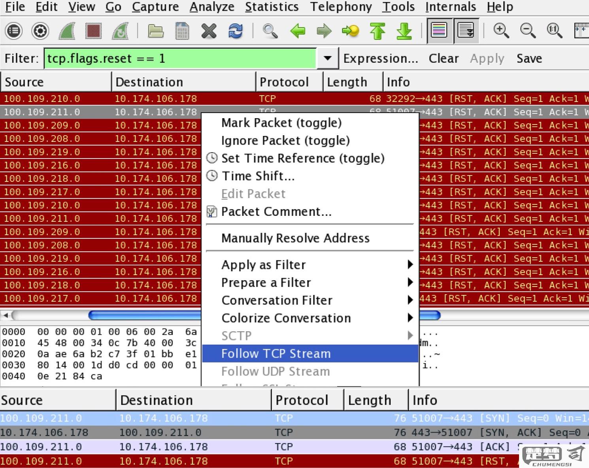Toggle auto scroll in live capture

(466, 30)
